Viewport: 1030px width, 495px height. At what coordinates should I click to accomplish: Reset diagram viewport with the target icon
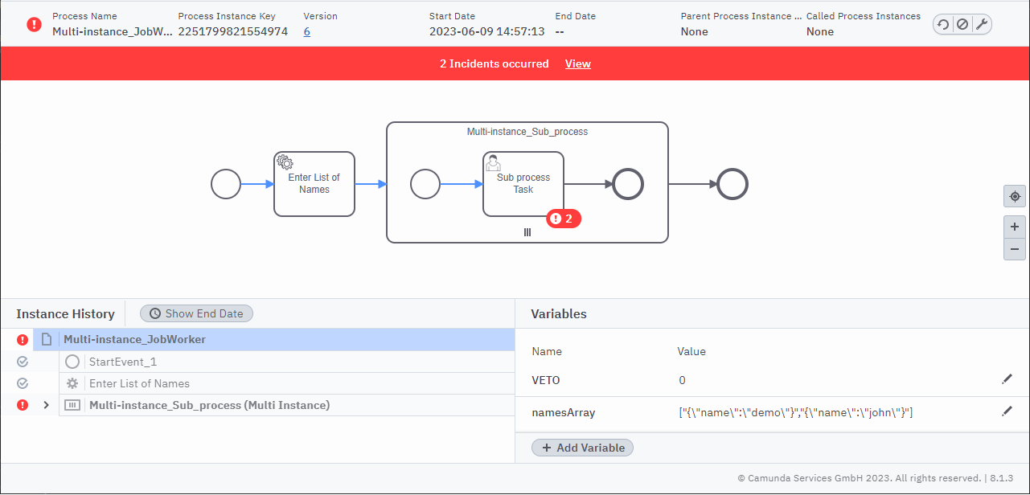tap(1015, 196)
